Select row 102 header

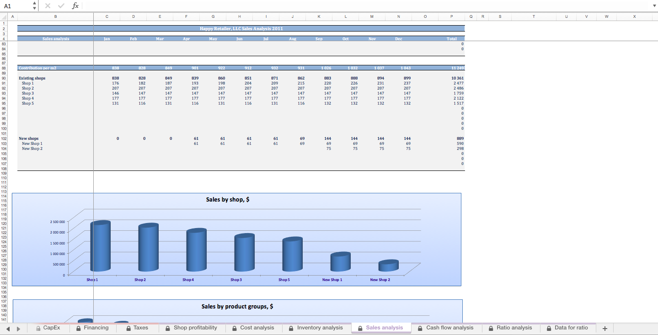[4, 138]
